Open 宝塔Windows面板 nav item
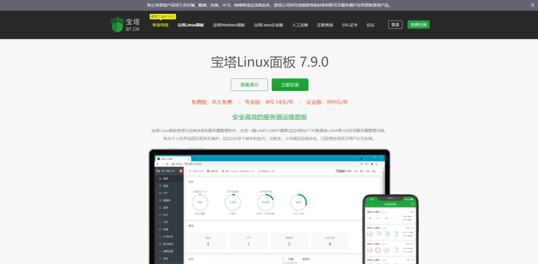538x264 pixels. click(229, 25)
